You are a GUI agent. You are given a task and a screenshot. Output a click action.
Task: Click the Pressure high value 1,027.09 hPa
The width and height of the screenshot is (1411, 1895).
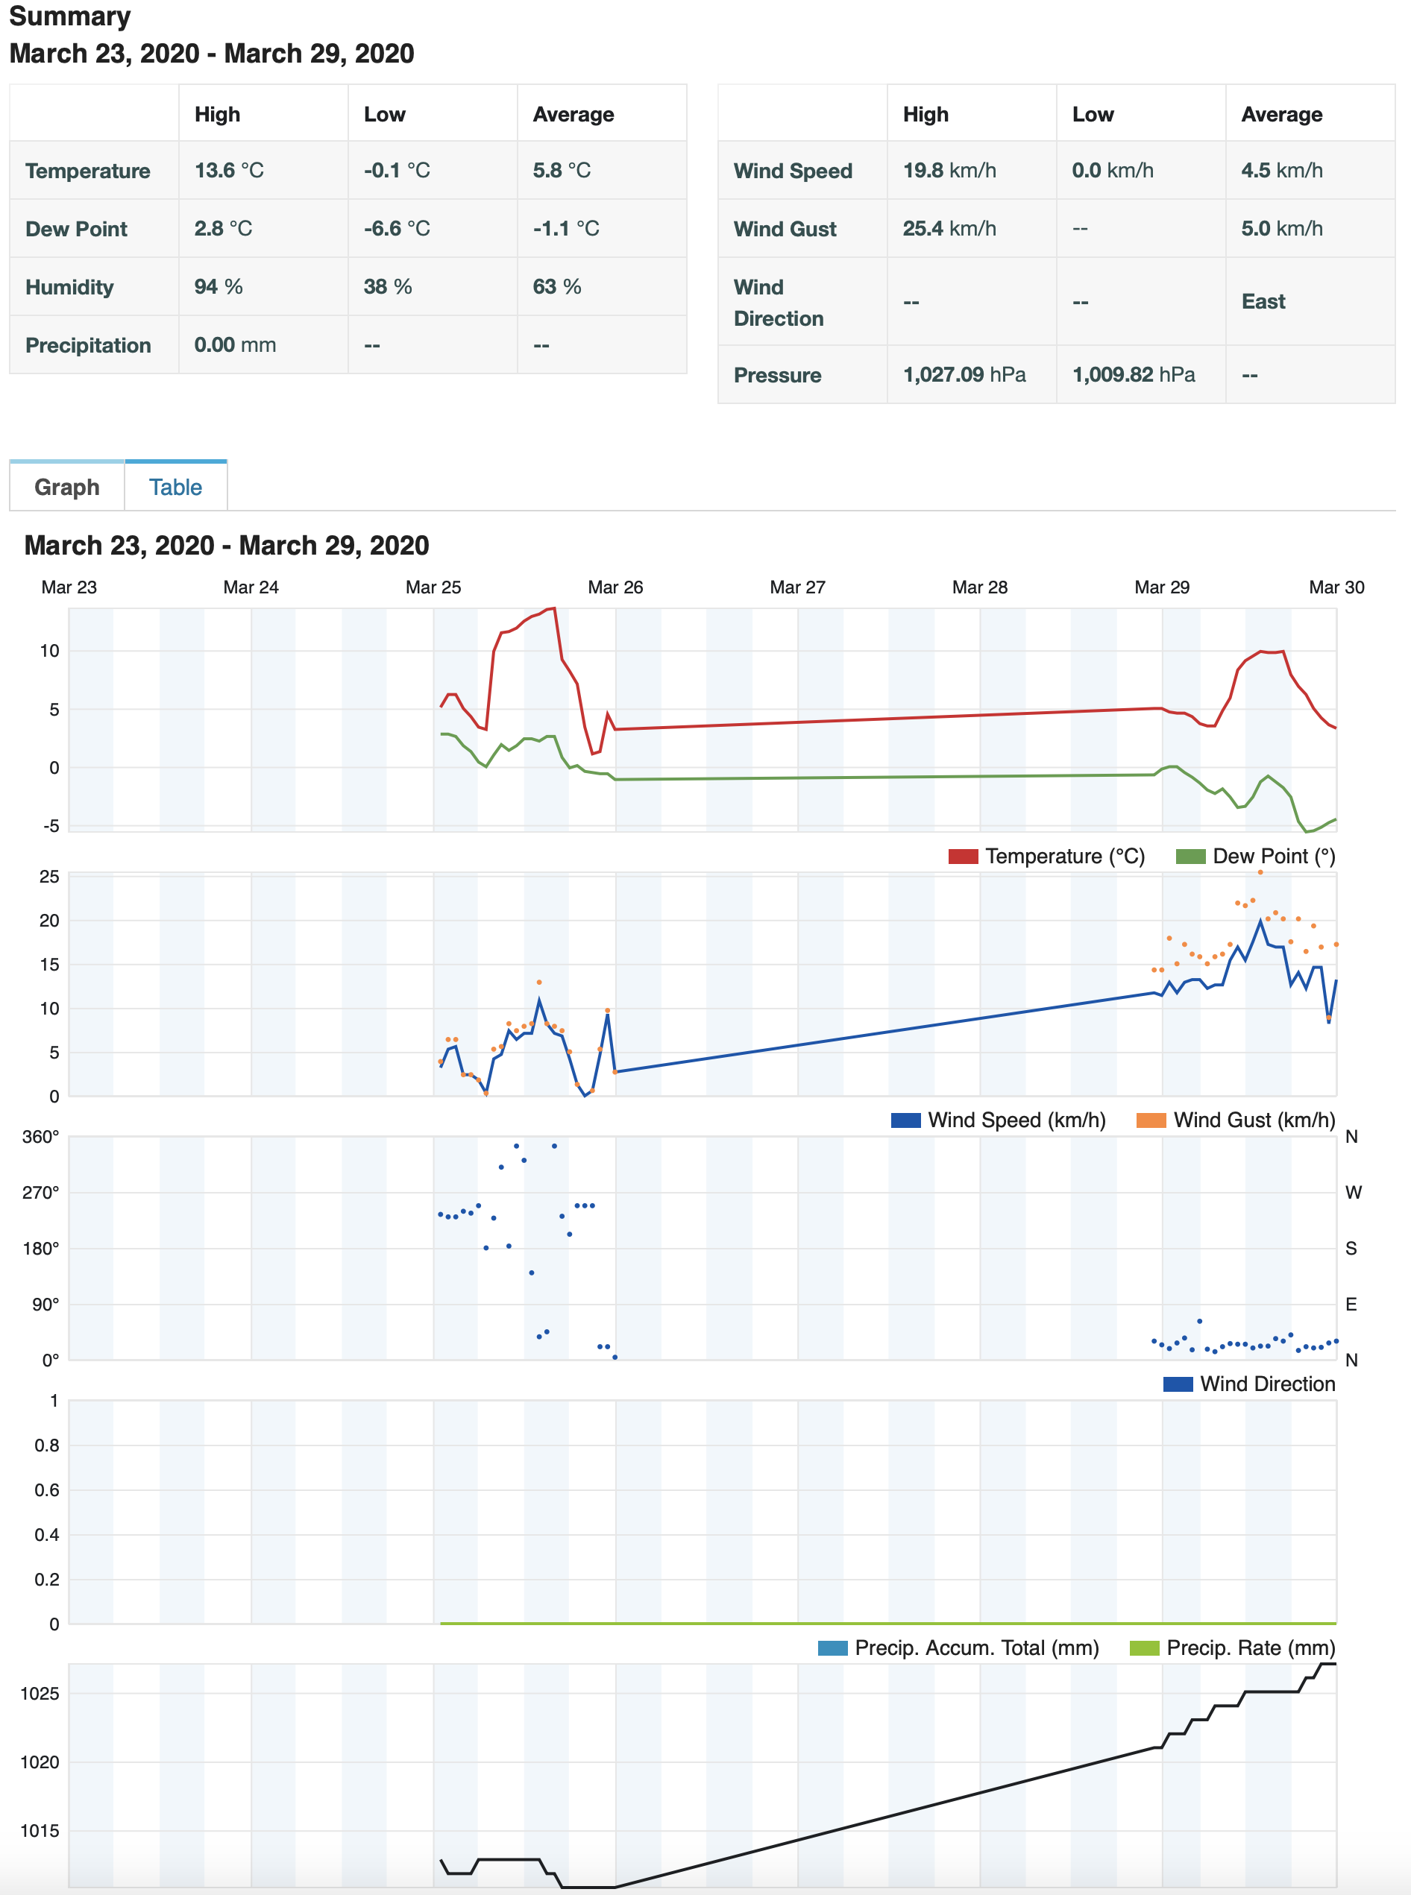pos(964,375)
